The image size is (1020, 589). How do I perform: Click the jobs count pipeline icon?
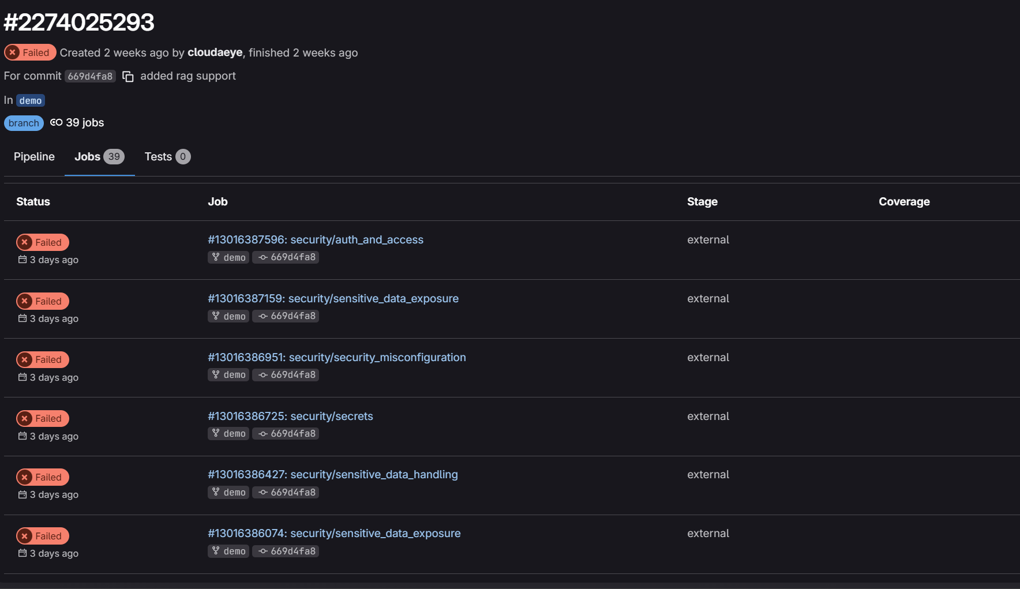pos(56,122)
